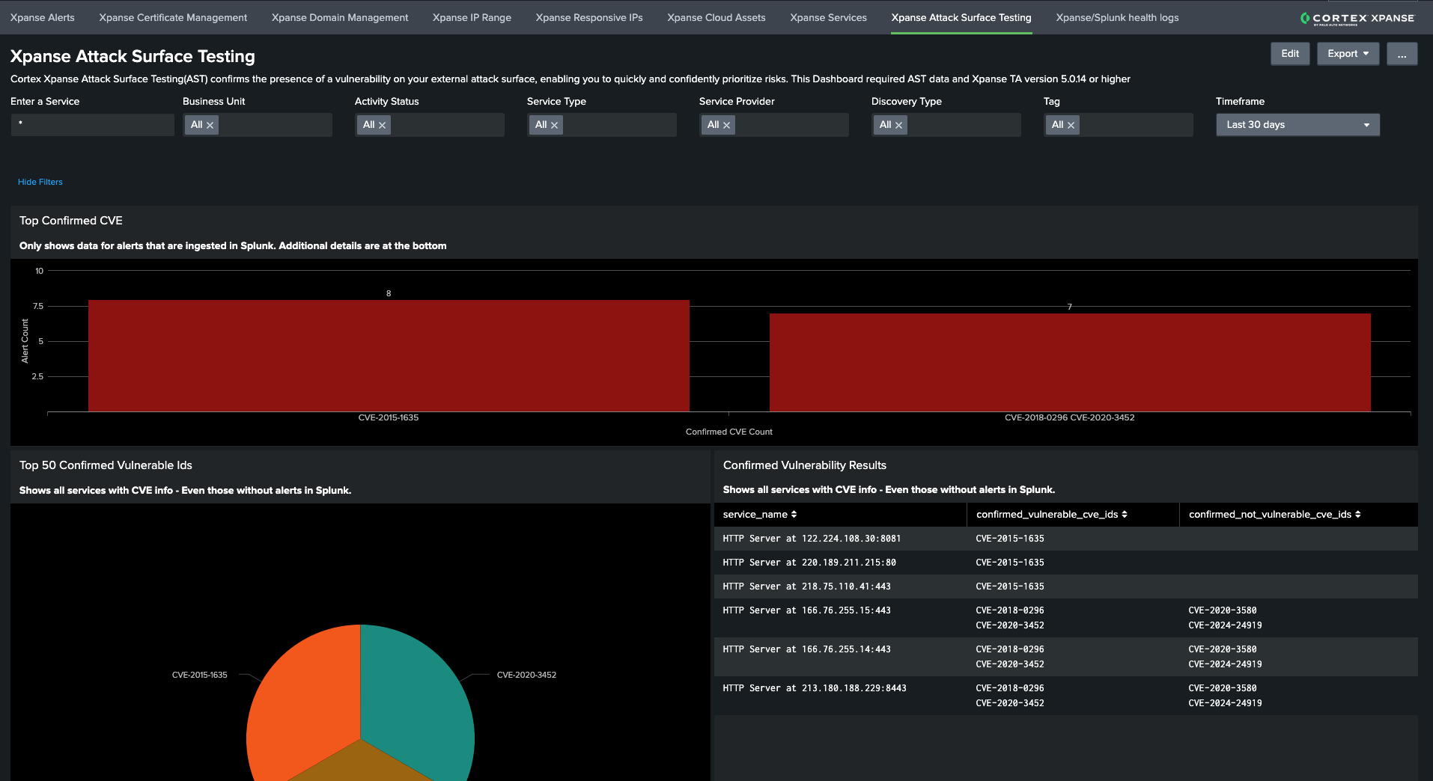Click the Top Confirmed CVE panel title
This screenshot has width=1433, height=781.
(71, 221)
